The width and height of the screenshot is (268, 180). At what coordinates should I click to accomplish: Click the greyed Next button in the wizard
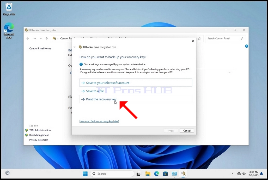(x=171, y=131)
